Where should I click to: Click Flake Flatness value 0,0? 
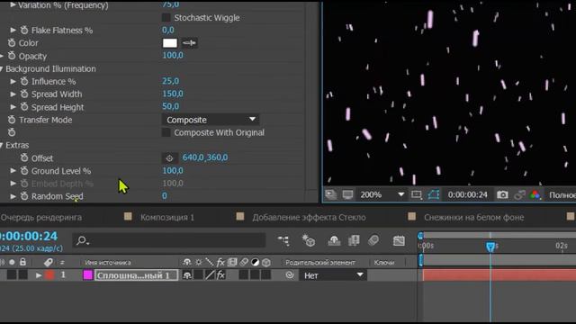168,30
